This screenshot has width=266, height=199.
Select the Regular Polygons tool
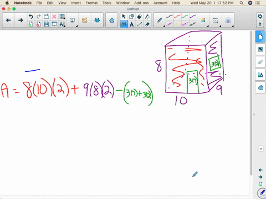tap(139, 17)
